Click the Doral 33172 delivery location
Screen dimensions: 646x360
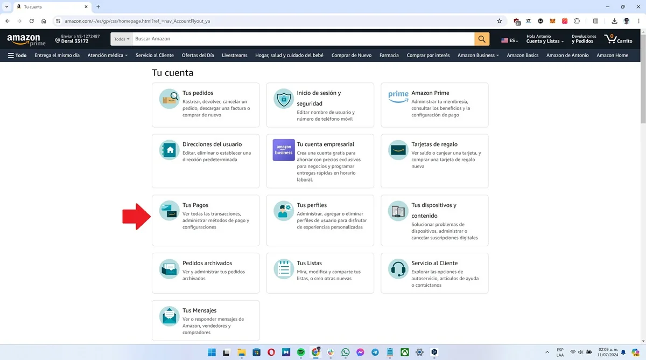[x=75, y=41]
